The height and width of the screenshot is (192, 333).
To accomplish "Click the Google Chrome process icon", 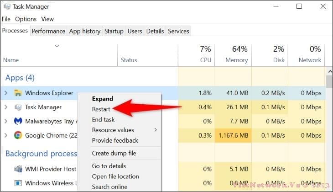I will 18,135.
